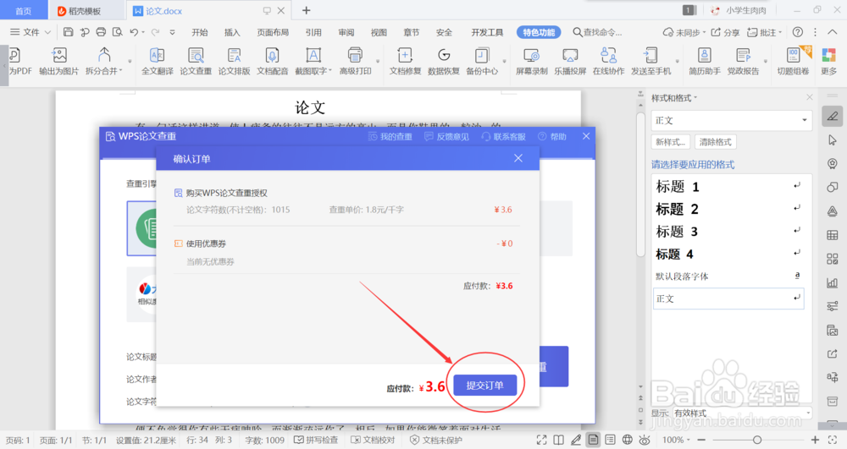This screenshot has width=847, height=449.
Task: Click 文档未保护 status indicator
Action: [x=436, y=440]
